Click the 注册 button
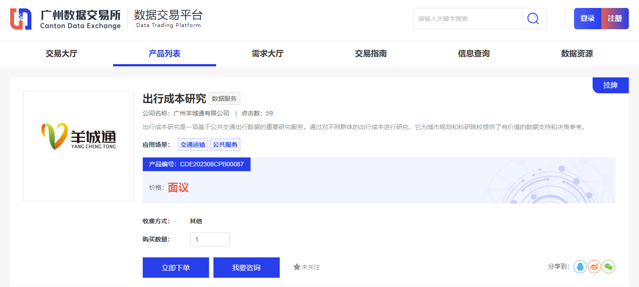The image size is (639, 287). pos(615,19)
